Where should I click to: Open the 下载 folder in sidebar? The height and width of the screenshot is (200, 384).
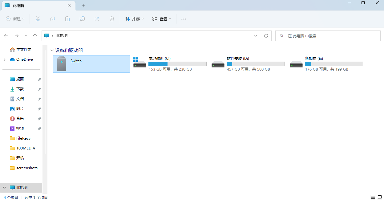point(20,89)
